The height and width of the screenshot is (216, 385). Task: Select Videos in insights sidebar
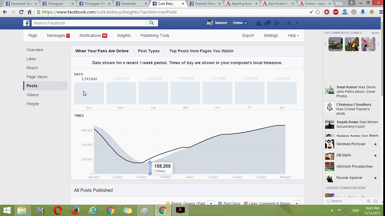point(33,95)
